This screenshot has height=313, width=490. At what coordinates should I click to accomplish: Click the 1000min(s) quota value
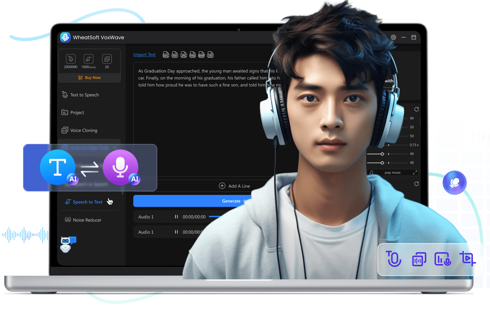coord(88,67)
